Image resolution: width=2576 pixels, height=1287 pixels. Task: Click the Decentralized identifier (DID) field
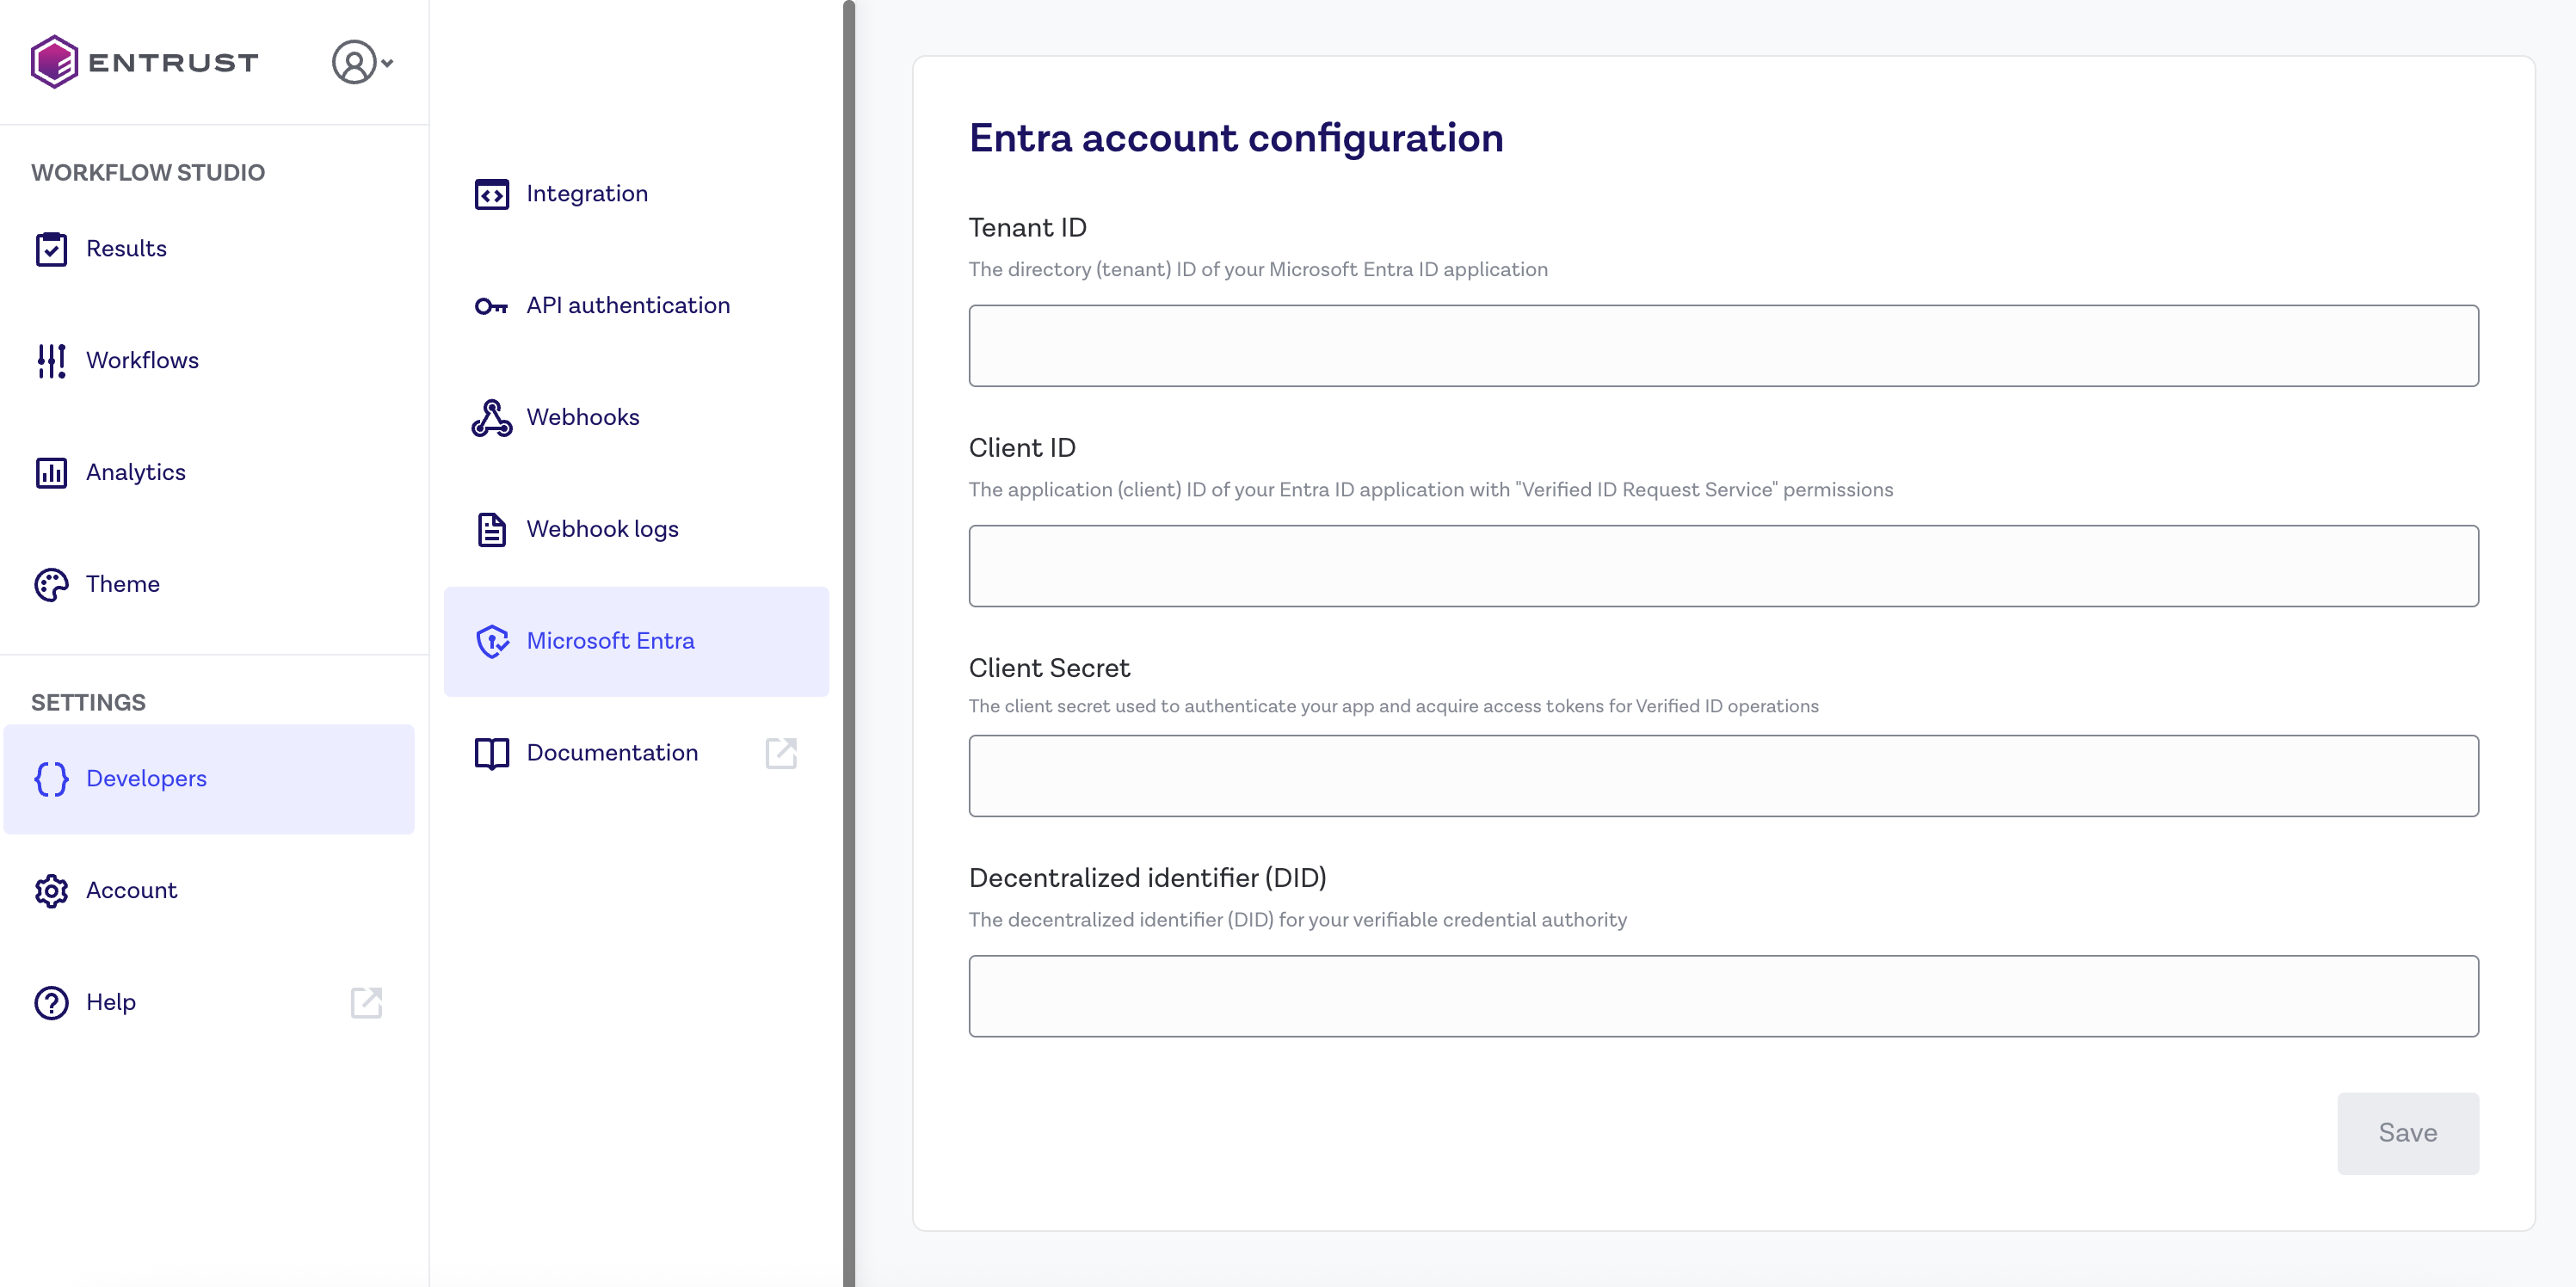(x=1722, y=996)
